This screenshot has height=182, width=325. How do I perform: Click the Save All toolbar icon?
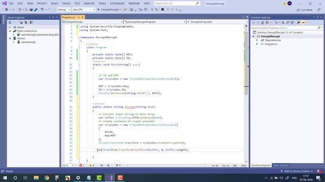tap(36, 10)
